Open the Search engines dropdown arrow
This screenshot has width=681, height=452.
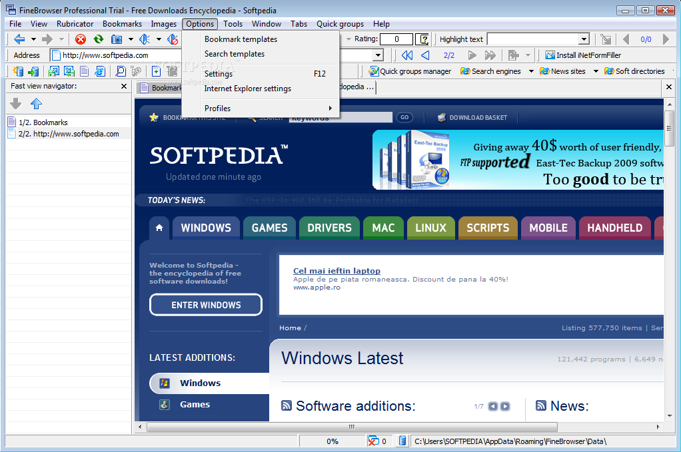click(x=530, y=71)
